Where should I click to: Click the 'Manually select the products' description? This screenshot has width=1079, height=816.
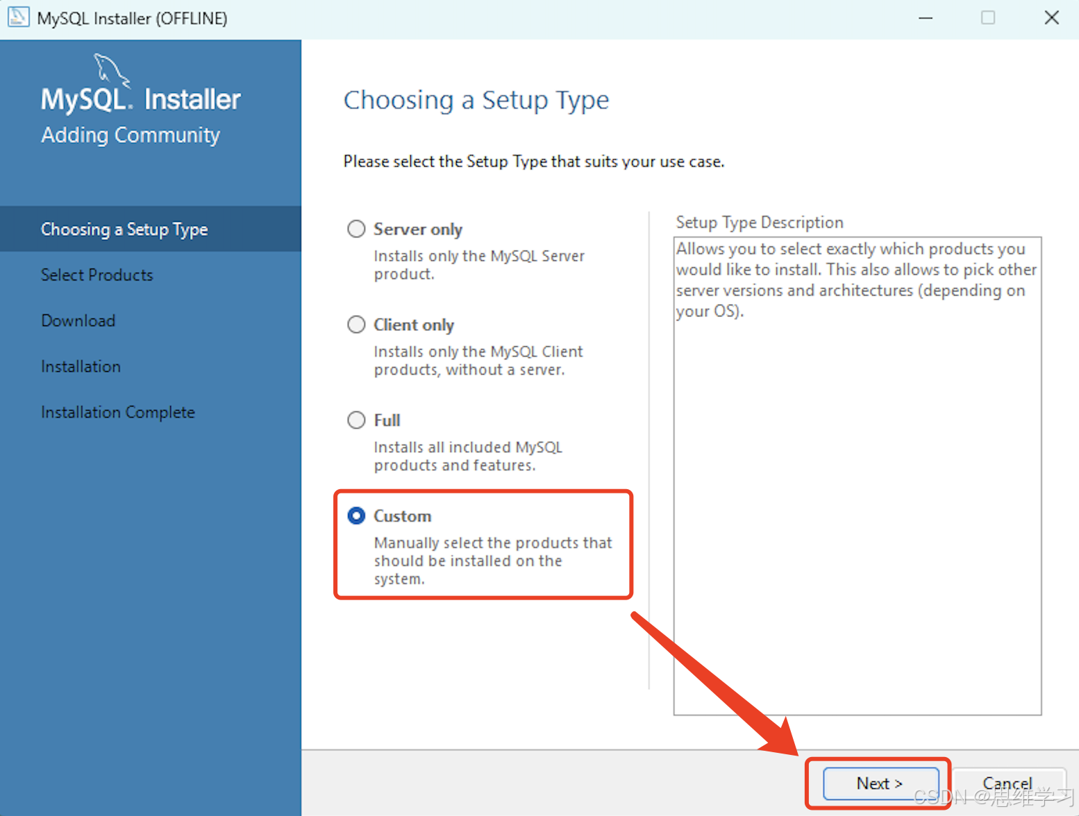pyautogui.click(x=493, y=561)
